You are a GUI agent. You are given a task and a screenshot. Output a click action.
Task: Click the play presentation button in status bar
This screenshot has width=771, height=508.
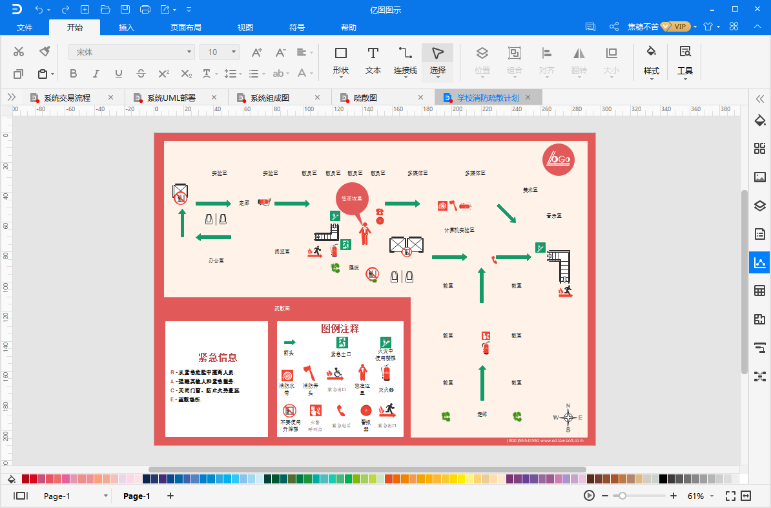[x=589, y=496]
